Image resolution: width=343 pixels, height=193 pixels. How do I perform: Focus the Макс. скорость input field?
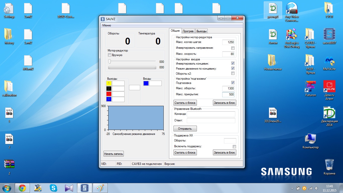[x=228, y=54]
